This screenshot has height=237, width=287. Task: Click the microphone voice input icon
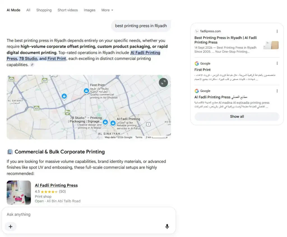(x=167, y=226)
